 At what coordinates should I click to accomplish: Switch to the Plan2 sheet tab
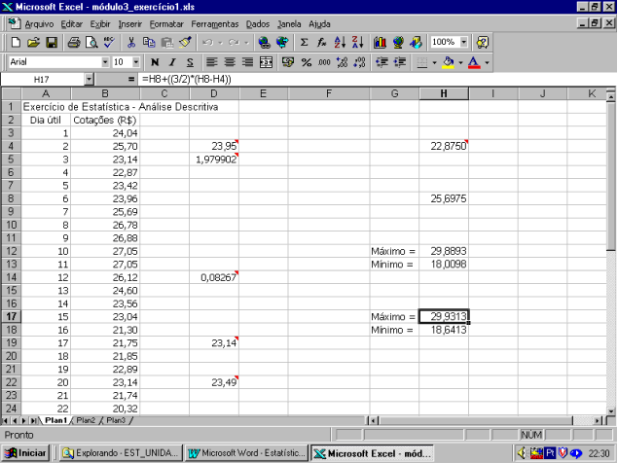coord(86,420)
